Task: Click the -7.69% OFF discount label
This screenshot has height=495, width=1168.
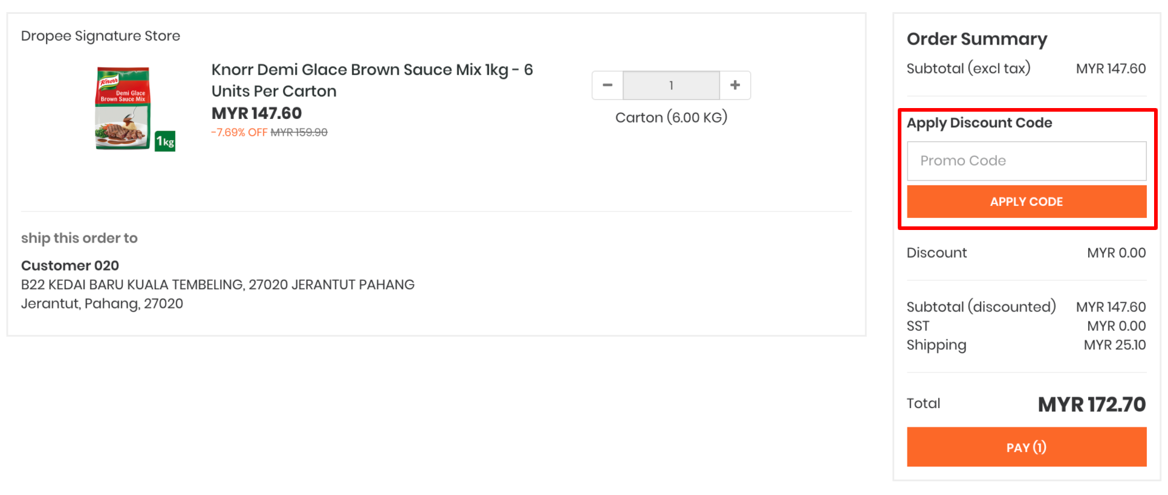Action: pyautogui.click(x=239, y=132)
